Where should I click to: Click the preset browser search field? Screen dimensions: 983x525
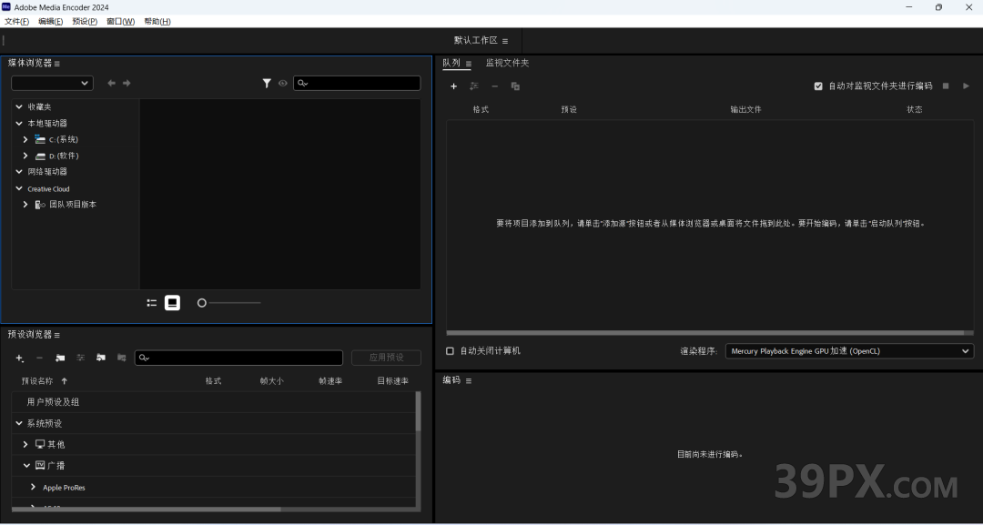coord(238,358)
